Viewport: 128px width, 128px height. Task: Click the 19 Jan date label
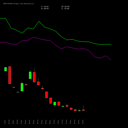click(70, 122)
